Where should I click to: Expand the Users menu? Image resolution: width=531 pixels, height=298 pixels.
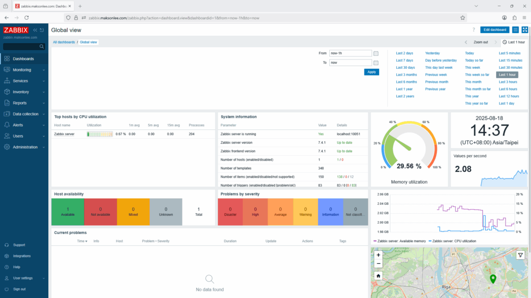(x=24, y=136)
